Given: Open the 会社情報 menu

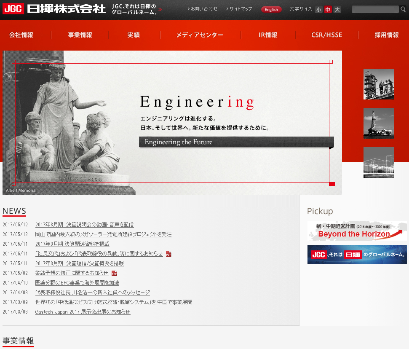Looking at the screenshot, I should click(x=21, y=35).
